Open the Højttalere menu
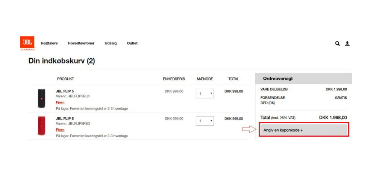The height and width of the screenshot is (188, 376). [x=49, y=43]
